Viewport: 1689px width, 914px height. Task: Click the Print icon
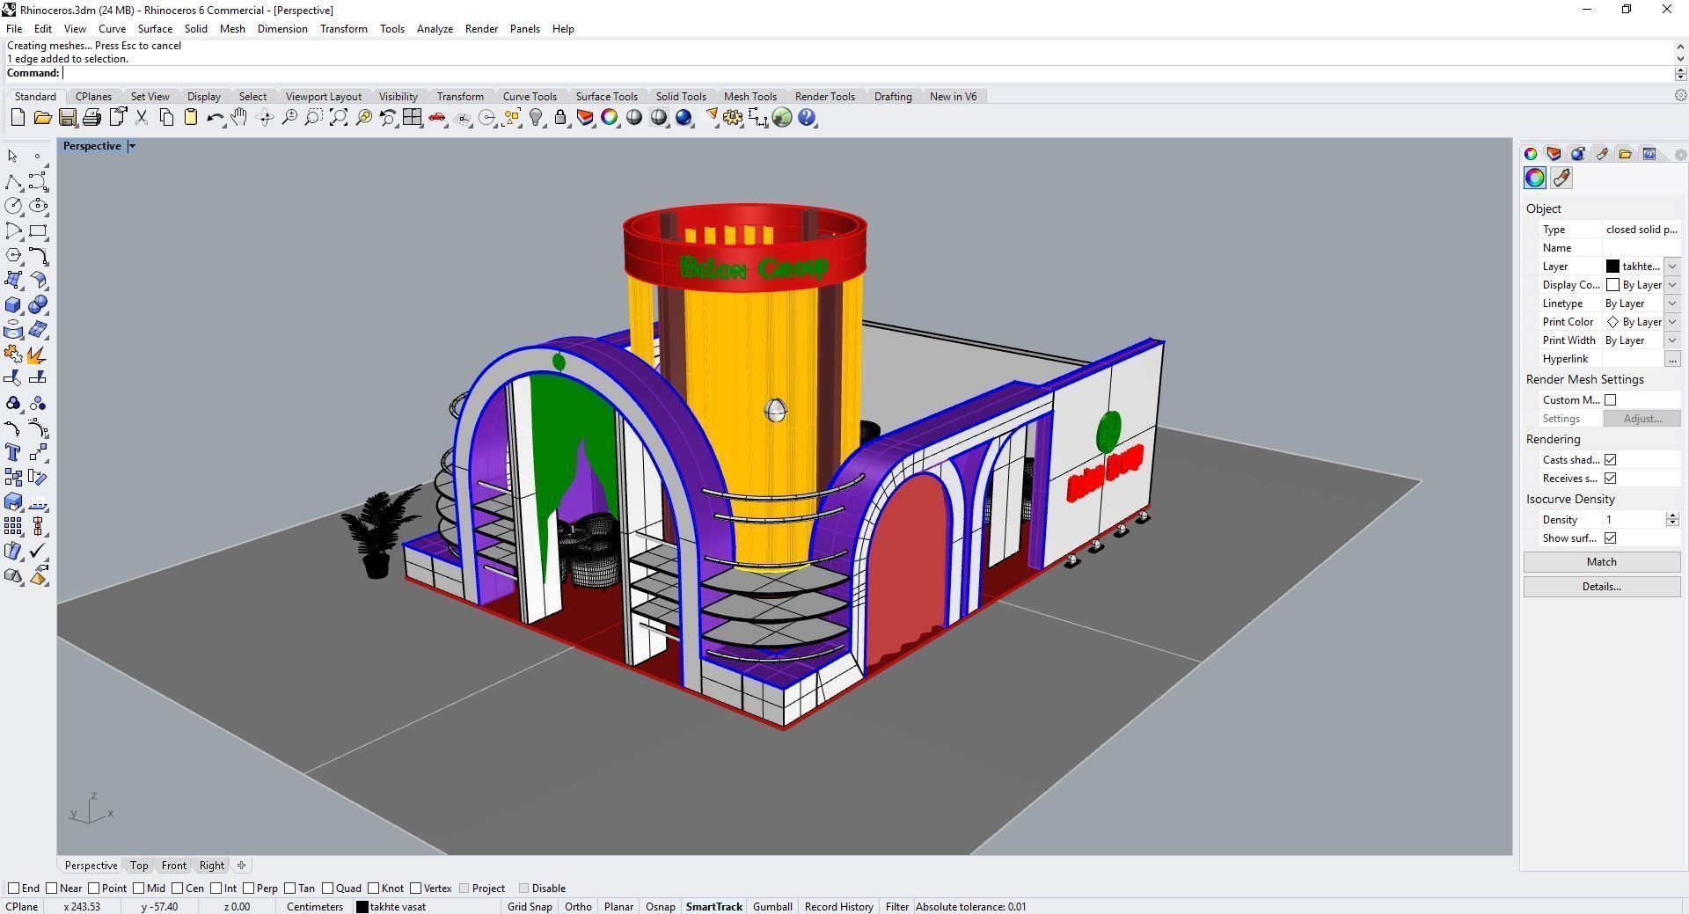91,117
